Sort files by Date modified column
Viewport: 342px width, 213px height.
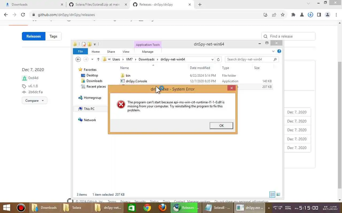tap(200, 68)
